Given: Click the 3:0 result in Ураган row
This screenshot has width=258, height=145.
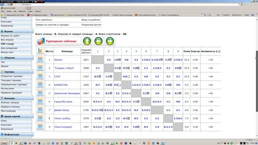Looking at the screenshot, I should (x=126, y=60).
